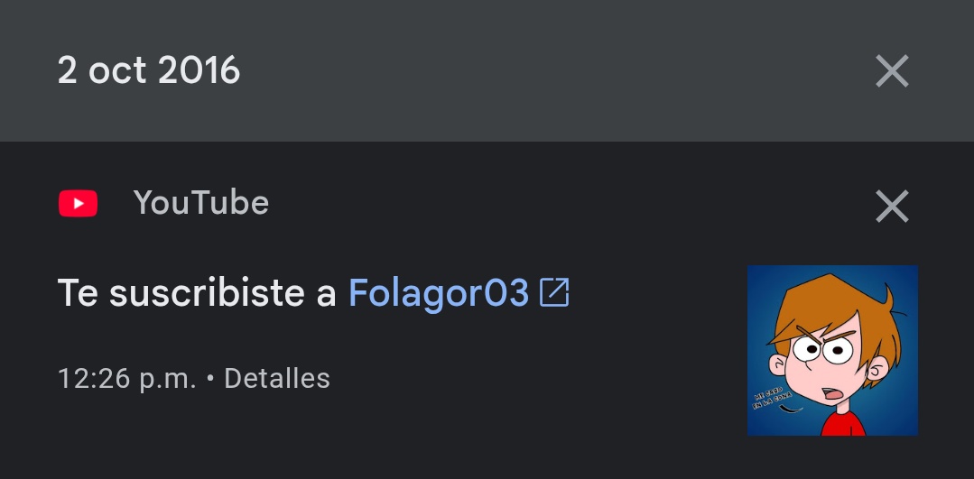Open the external link icon beside Folagor03

pos(554,292)
